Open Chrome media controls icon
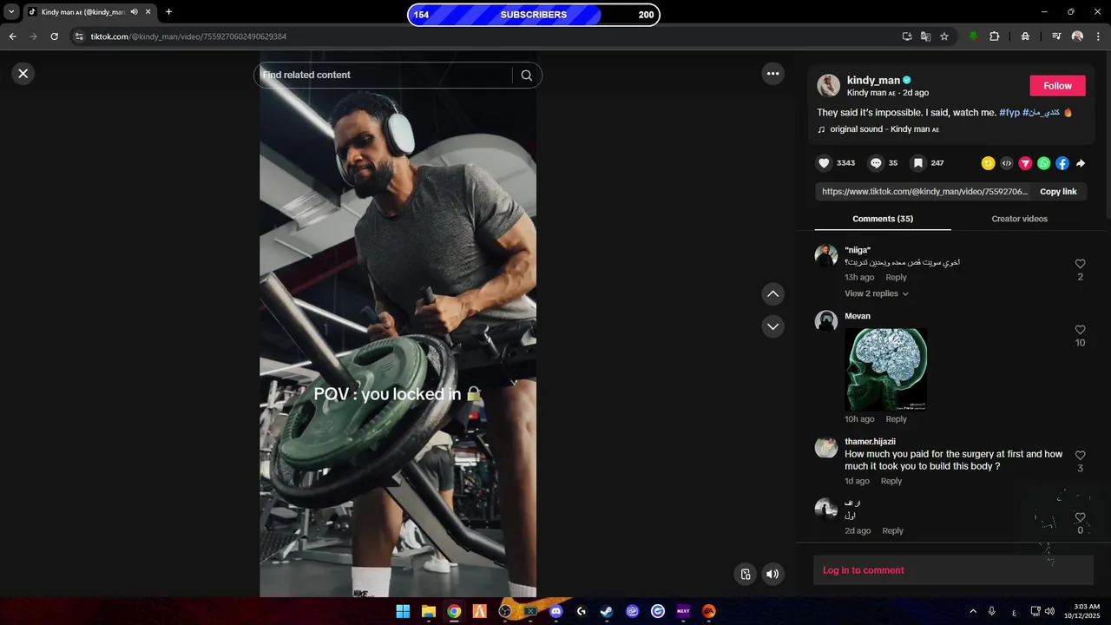 tap(1056, 36)
